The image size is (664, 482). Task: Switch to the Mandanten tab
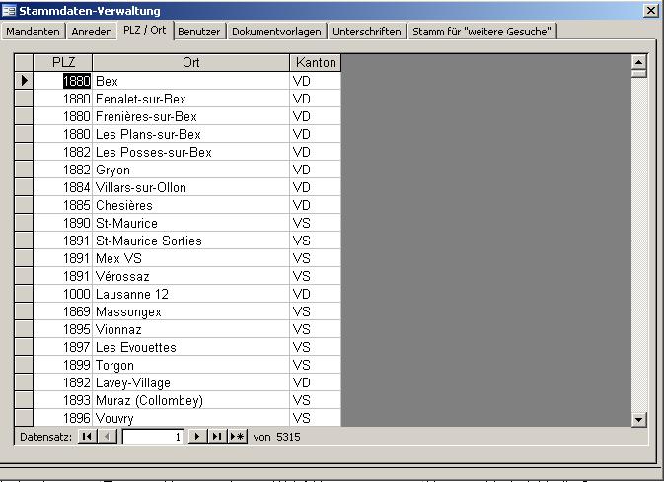34,32
